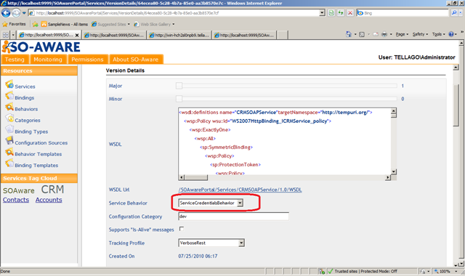Open the Testing tab
Image resolution: width=465 pixels, height=276 pixels.
(x=15, y=60)
